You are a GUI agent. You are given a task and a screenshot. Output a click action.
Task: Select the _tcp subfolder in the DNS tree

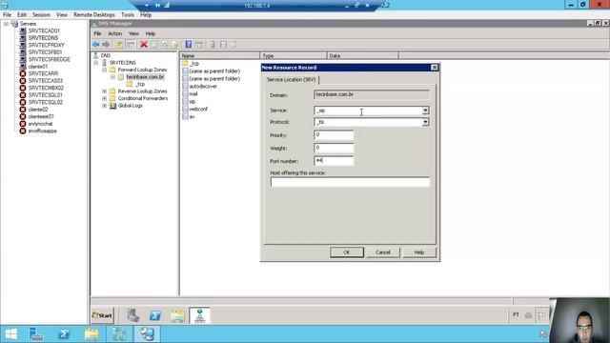click(135, 85)
